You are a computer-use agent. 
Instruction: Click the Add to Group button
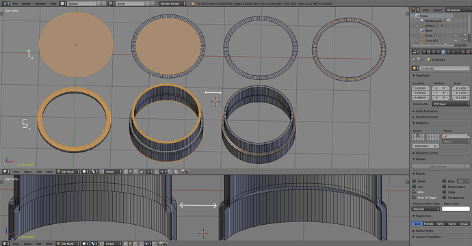438,166
